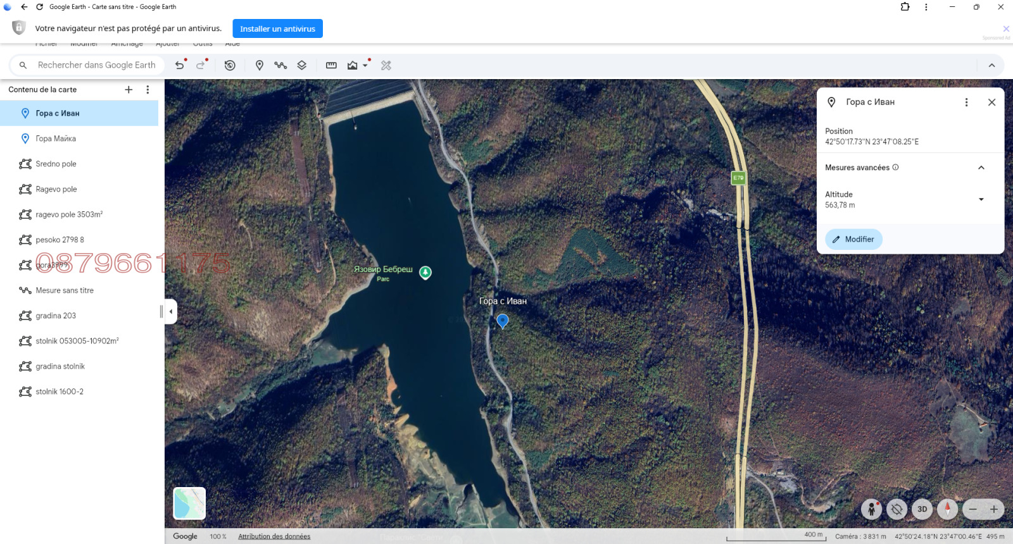
Task: Dismiss the antivirus banner with its X
Action: tap(1006, 28)
